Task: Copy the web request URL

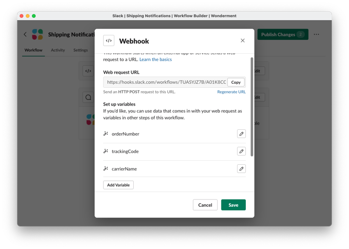Action: tap(236, 82)
